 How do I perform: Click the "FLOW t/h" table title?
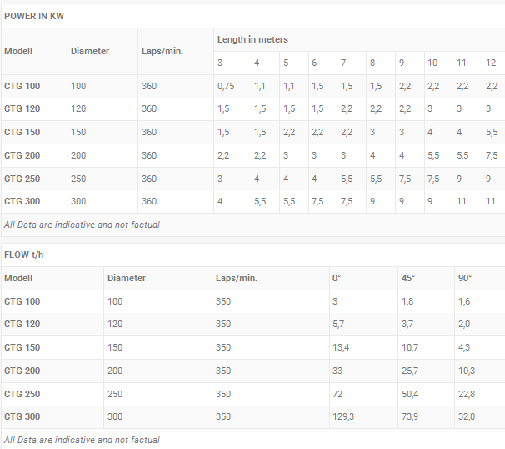click(24, 254)
